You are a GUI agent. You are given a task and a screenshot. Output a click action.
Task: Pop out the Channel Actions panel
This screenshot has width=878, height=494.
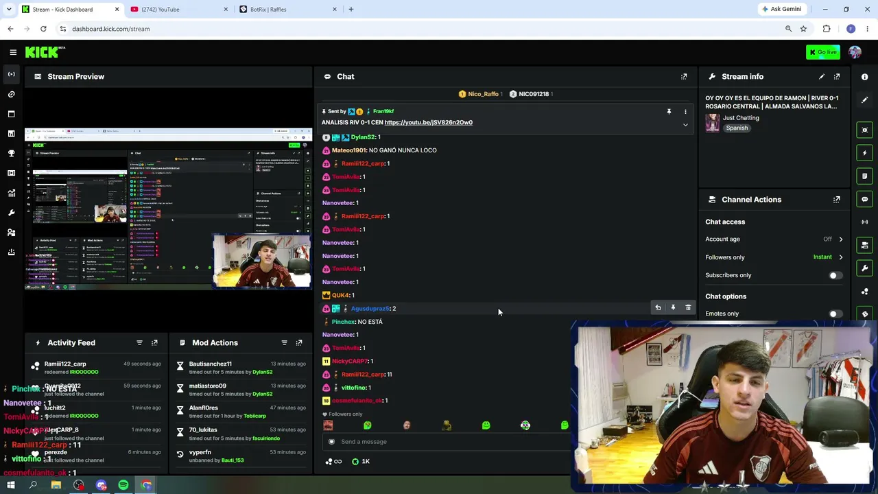click(x=837, y=200)
